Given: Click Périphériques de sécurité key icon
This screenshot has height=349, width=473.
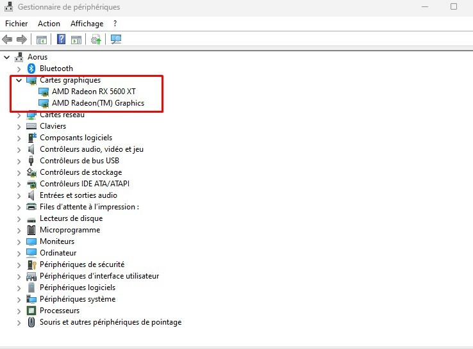Looking at the screenshot, I should tap(31, 264).
